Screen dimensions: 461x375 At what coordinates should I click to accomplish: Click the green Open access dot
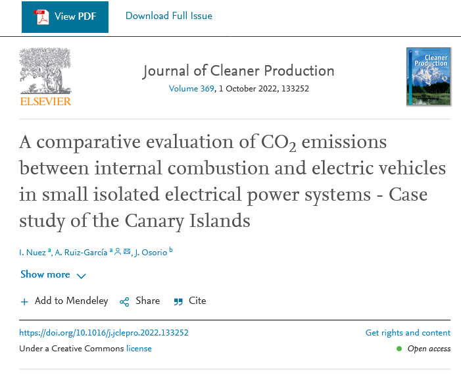tap(399, 349)
